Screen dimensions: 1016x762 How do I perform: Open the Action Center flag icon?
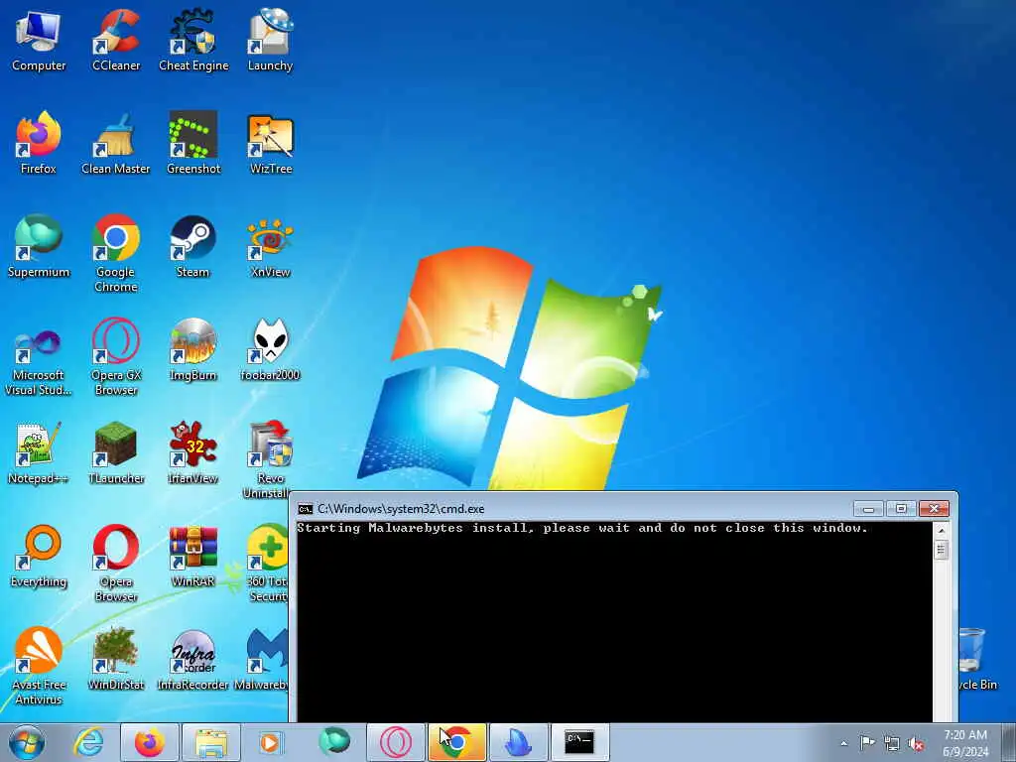[867, 743]
